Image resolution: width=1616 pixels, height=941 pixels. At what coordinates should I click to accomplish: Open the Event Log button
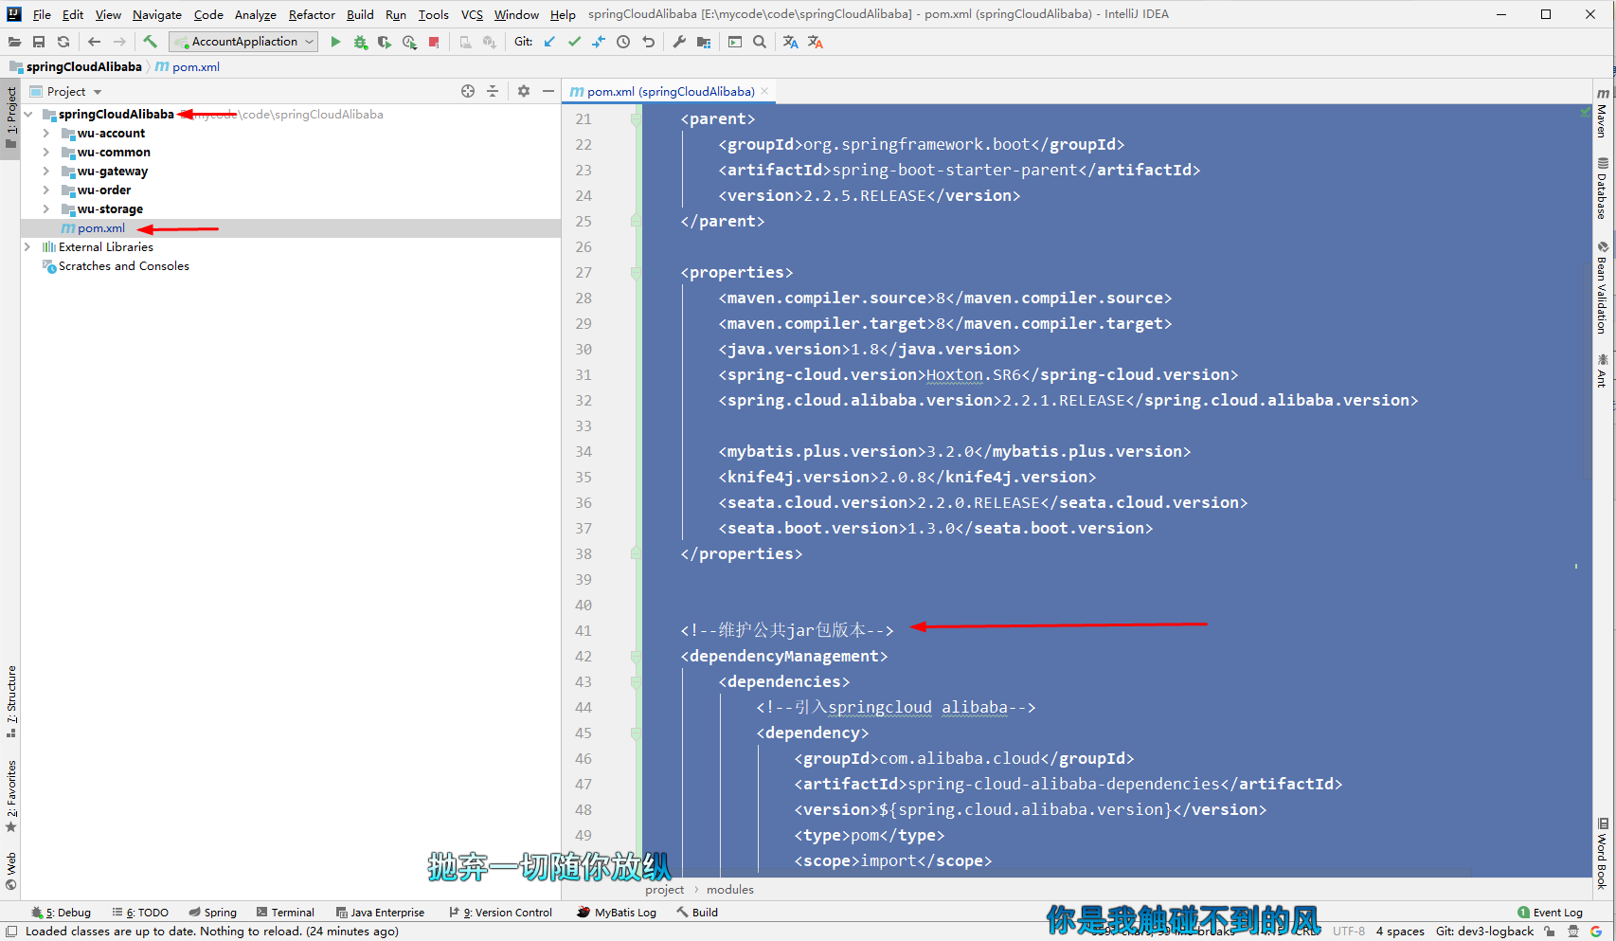tap(1550, 913)
